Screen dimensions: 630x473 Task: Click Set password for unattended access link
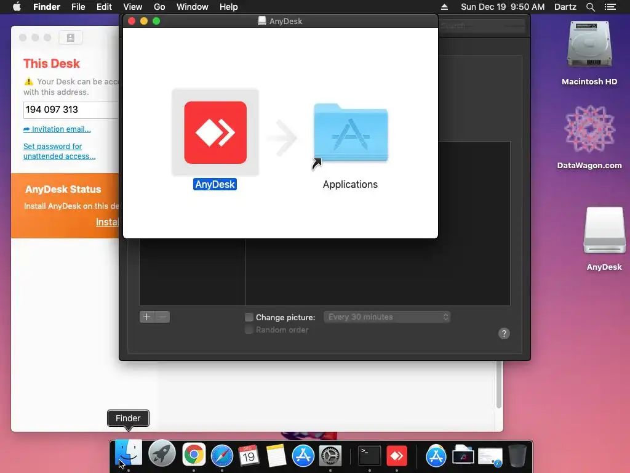[60, 152]
